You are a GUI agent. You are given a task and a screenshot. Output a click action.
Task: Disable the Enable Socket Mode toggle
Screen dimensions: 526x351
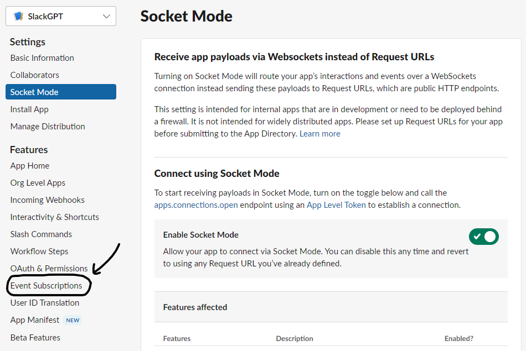click(x=483, y=237)
